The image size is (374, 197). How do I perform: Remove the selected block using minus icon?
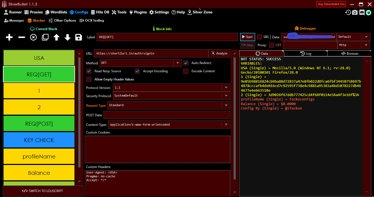click(x=21, y=37)
